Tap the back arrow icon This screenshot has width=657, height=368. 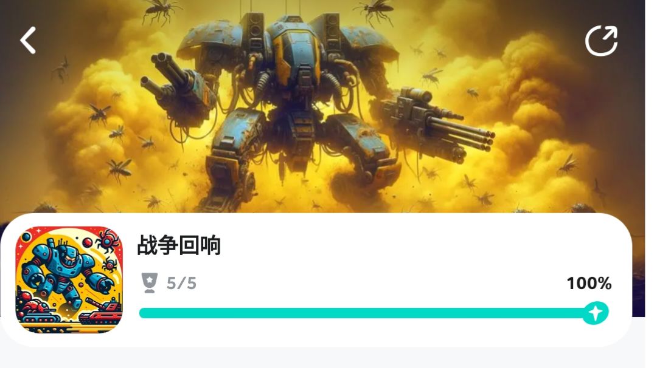click(28, 41)
